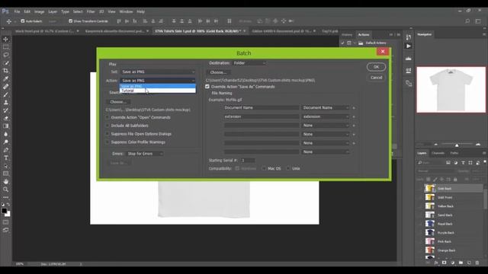Select the Crop tool

click(x=5, y=71)
